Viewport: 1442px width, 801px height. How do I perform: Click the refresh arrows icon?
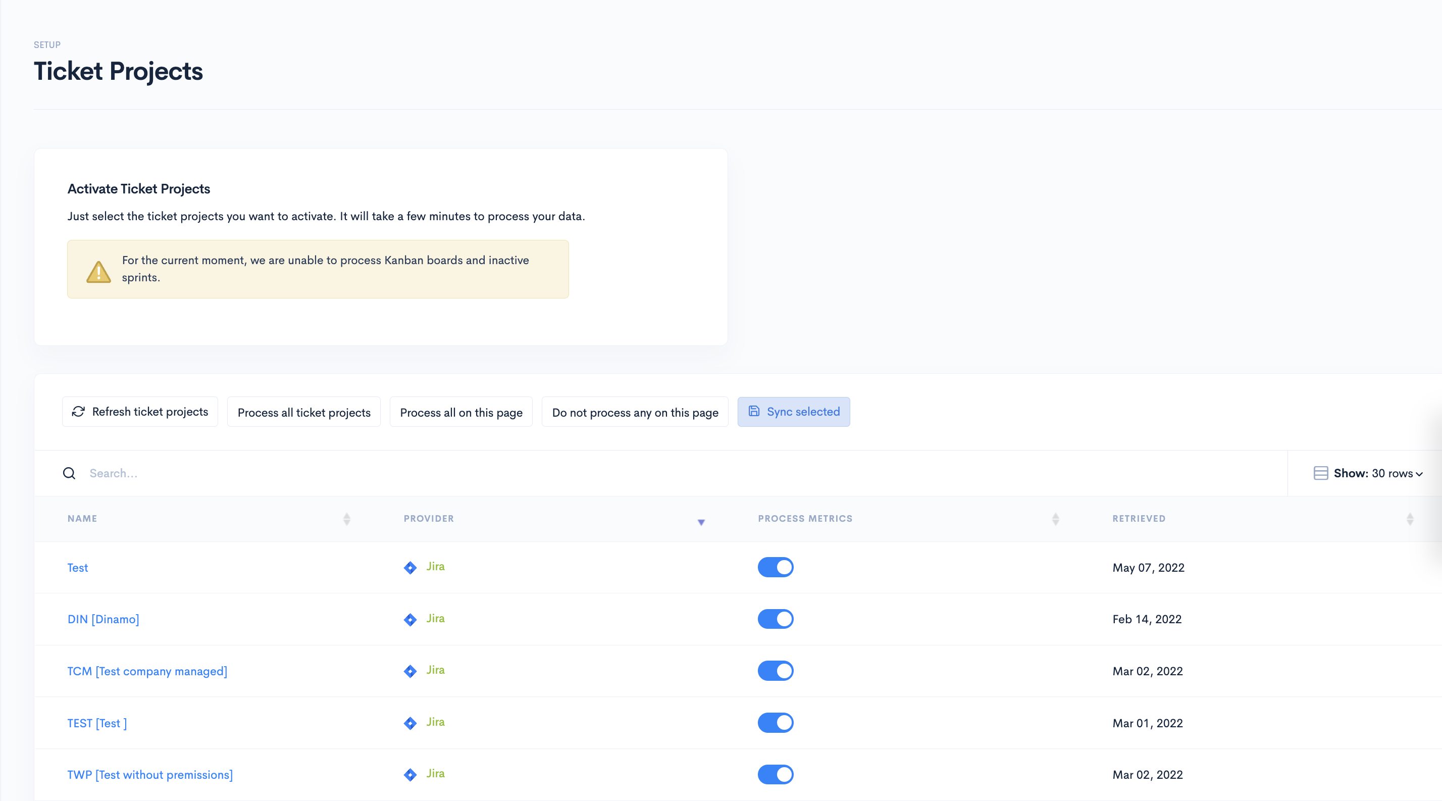click(x=78, y=412)
